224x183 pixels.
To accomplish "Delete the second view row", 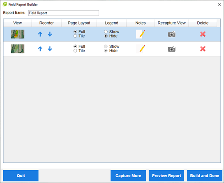I will pos(203,49).
